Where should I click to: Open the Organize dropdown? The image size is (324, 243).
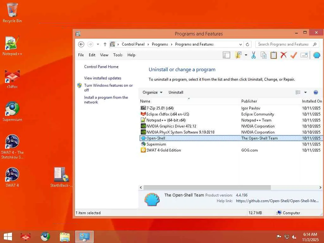(x=153, y=92)
